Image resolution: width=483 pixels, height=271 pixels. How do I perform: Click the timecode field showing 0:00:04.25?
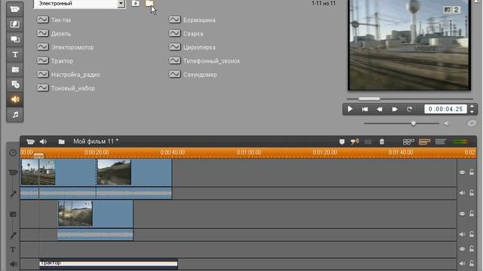pos(445,109)
